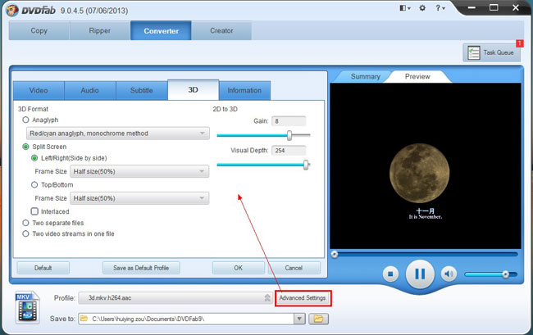Open settings via the gear icon

tap(422, 8)
